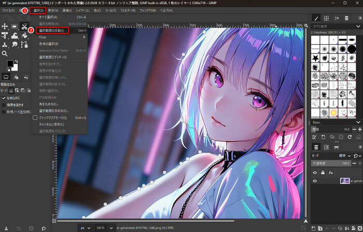This screenshot has width=363, height=232.
Task: Open the ファイル(F) File menu
Action: pyautogui.click(x=8, y=11)
